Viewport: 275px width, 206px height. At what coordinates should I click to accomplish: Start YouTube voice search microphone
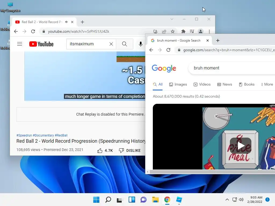click(x=140, y=44)
